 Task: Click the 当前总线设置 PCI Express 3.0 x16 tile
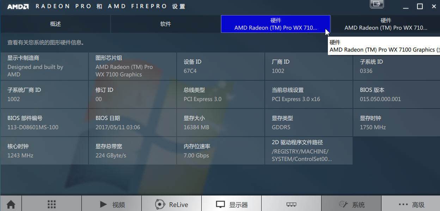pyautogui.click(x=308, y=94)
